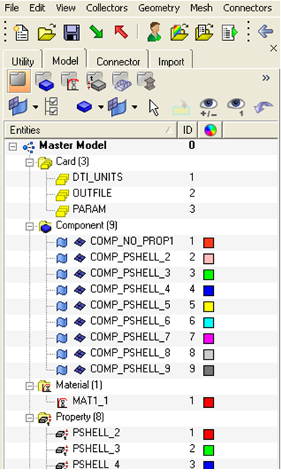The image size is (281, 476).
Task: Click the blue back arrow icon
Action: (265, 31)
